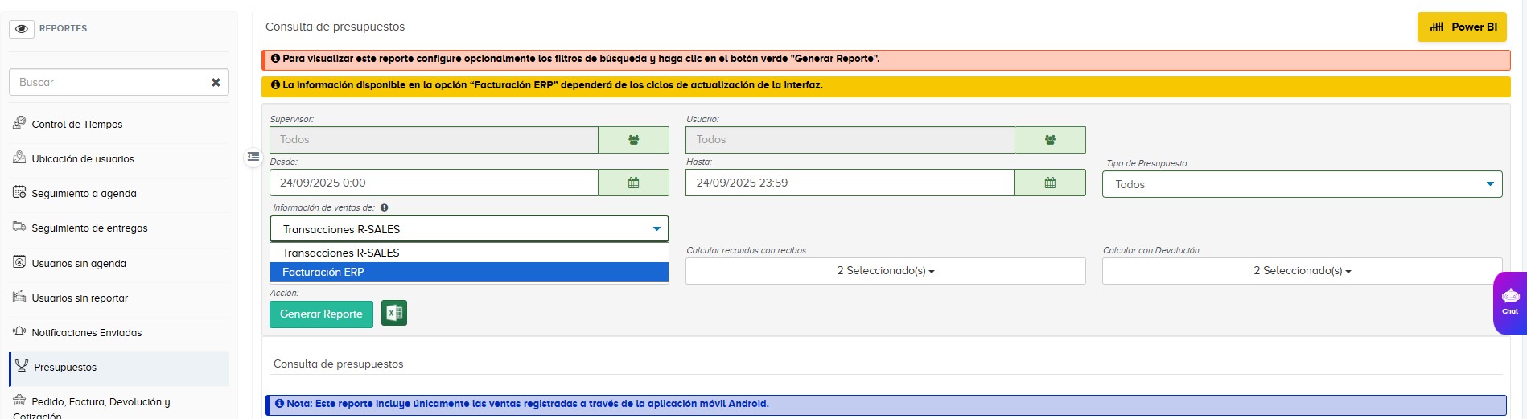Click the Generar Reporte button
The width and height of the screenshot is (1527, 419).
(321, 314)
